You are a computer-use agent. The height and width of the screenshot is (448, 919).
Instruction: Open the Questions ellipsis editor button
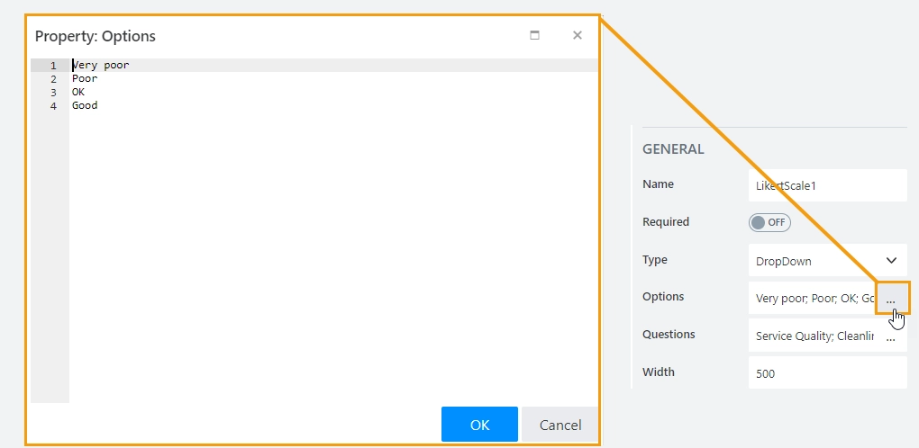click(x=891, y=336)
